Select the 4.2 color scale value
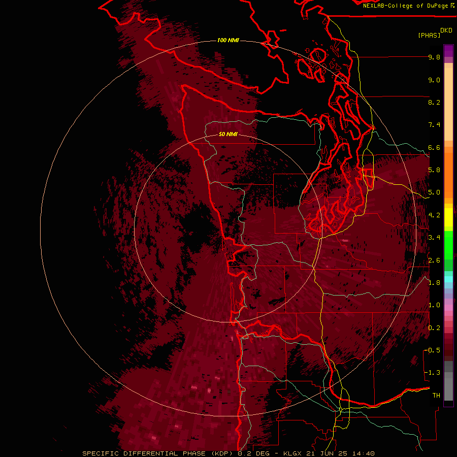This screenshot has width=457, height=457. click(x=434, y=215)
